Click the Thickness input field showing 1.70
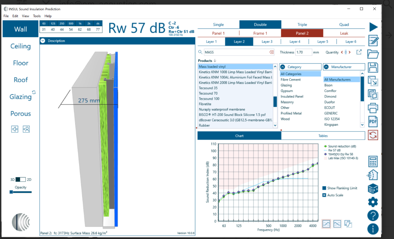394x239 pixels. coord(303,52)
